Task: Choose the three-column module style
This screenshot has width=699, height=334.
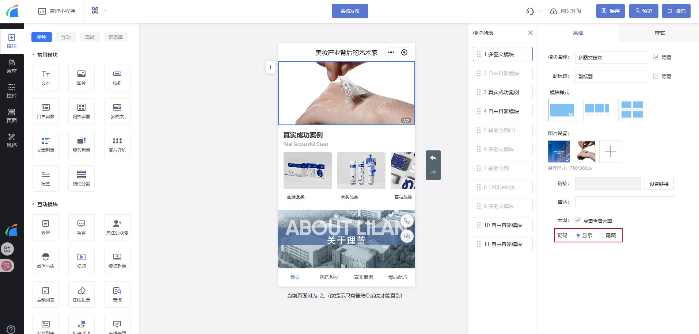Action: click(597, 110)
